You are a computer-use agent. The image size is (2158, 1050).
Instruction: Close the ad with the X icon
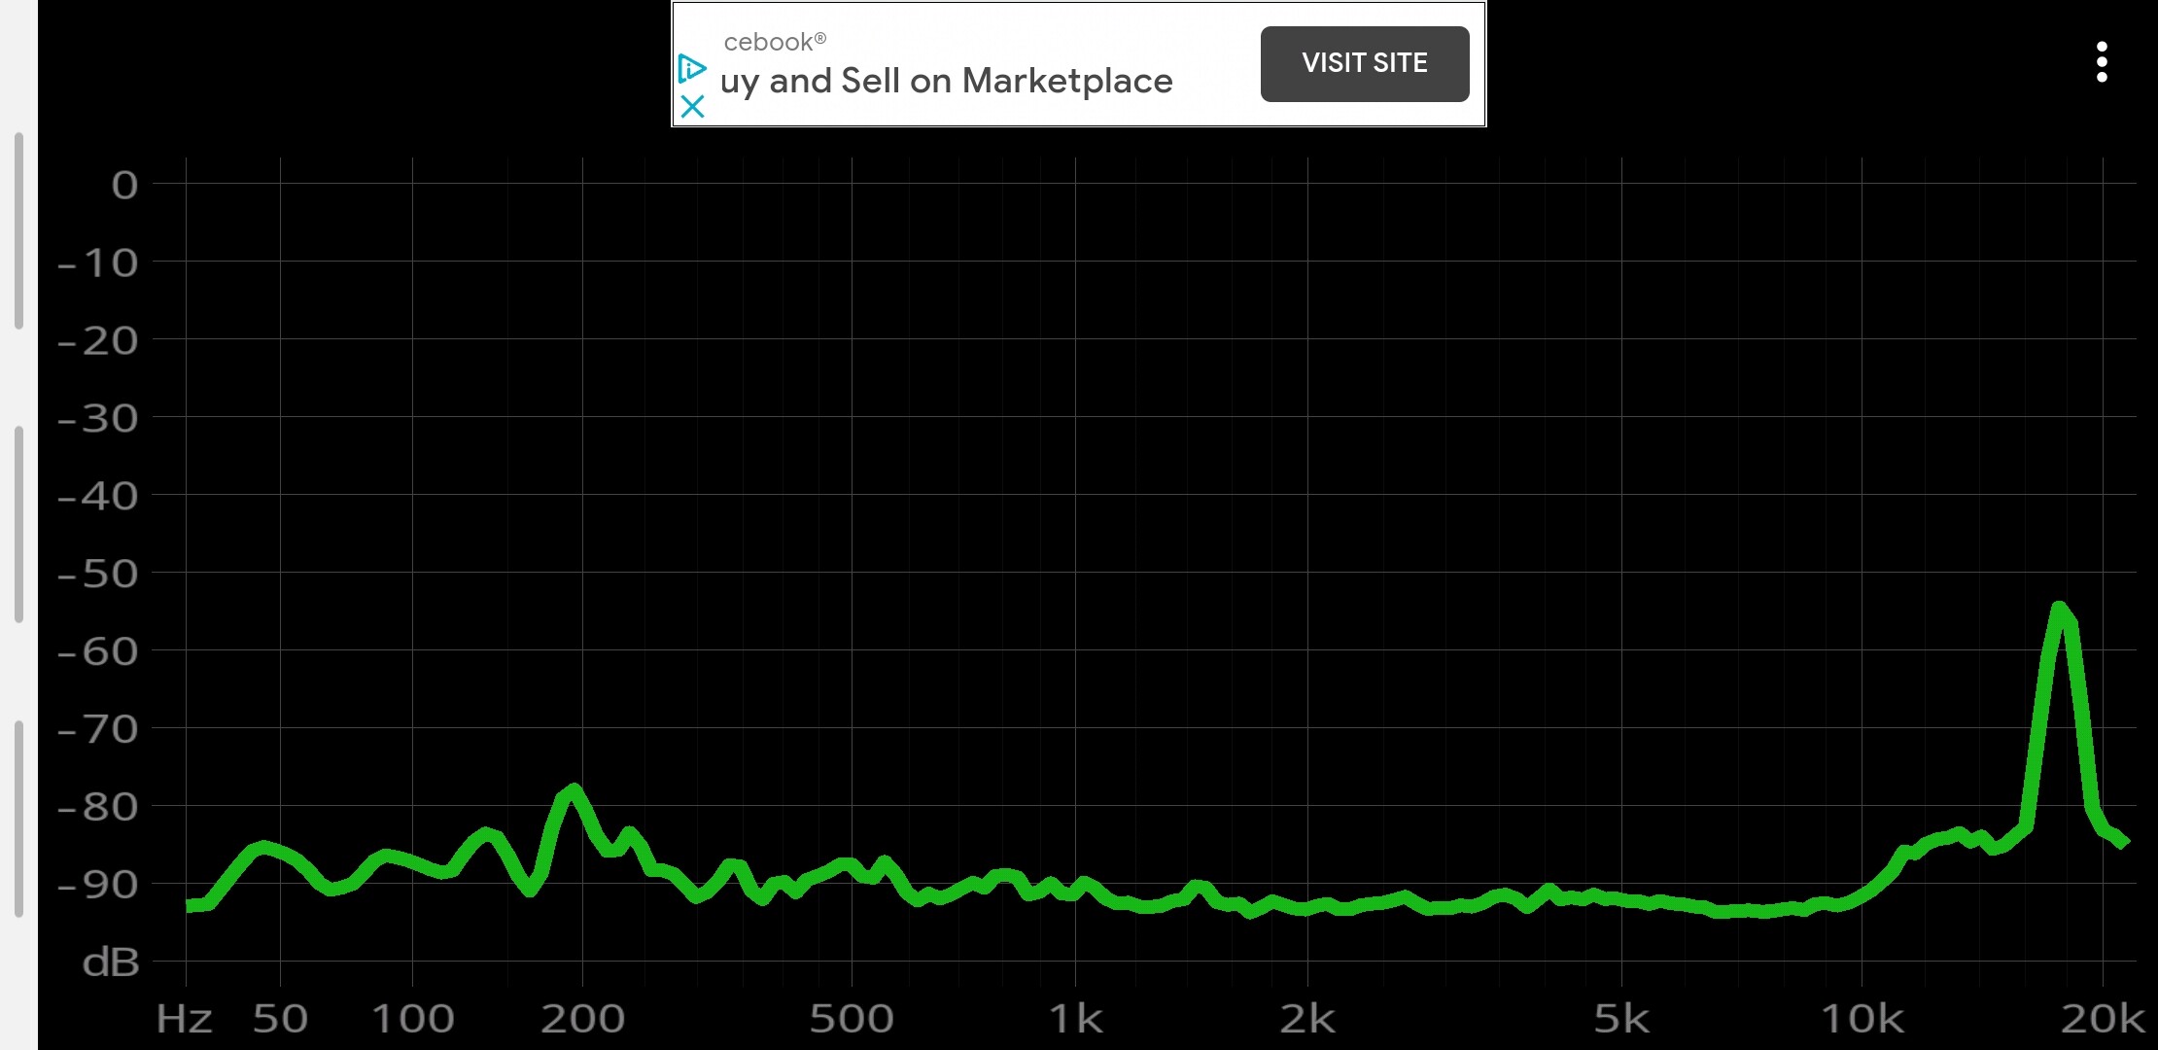[692, 106]
